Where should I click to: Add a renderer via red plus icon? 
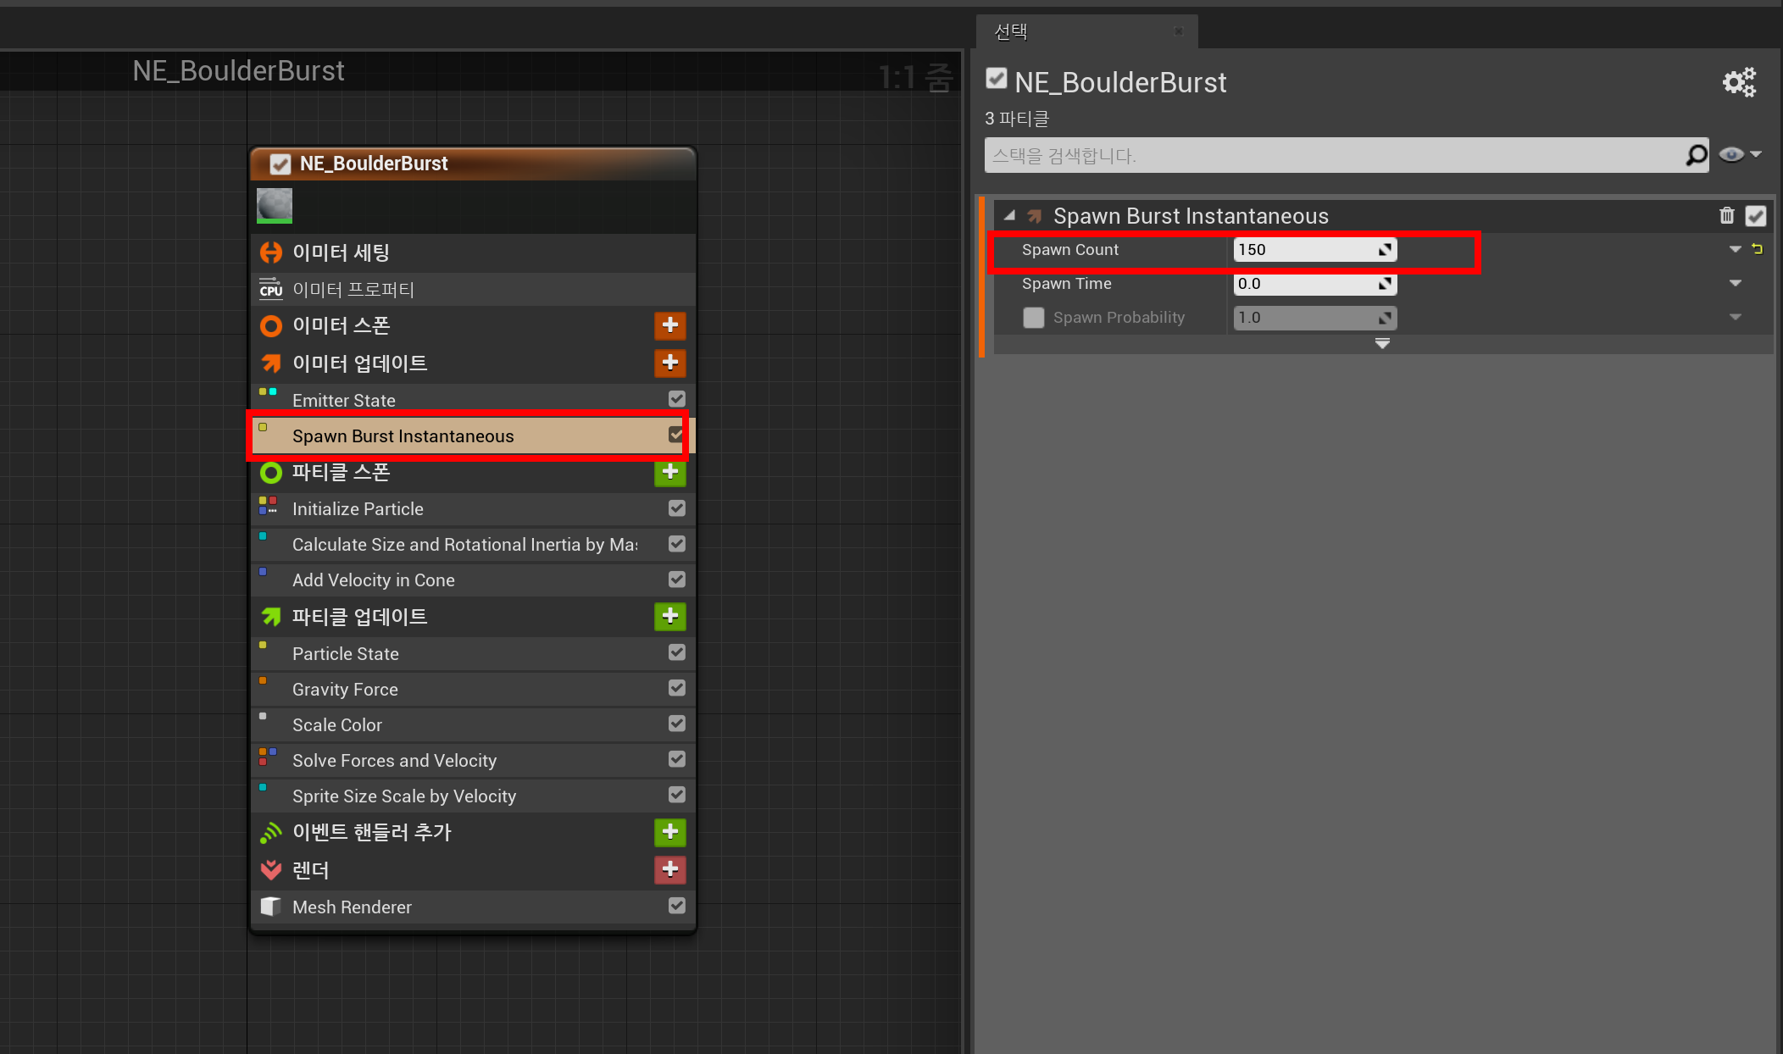(x=669, y=869)
